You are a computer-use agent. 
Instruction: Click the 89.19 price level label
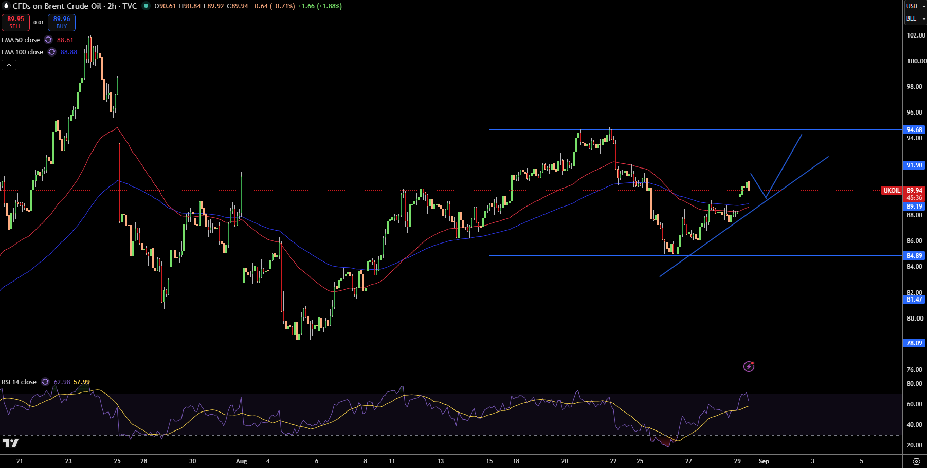[914, 207]
